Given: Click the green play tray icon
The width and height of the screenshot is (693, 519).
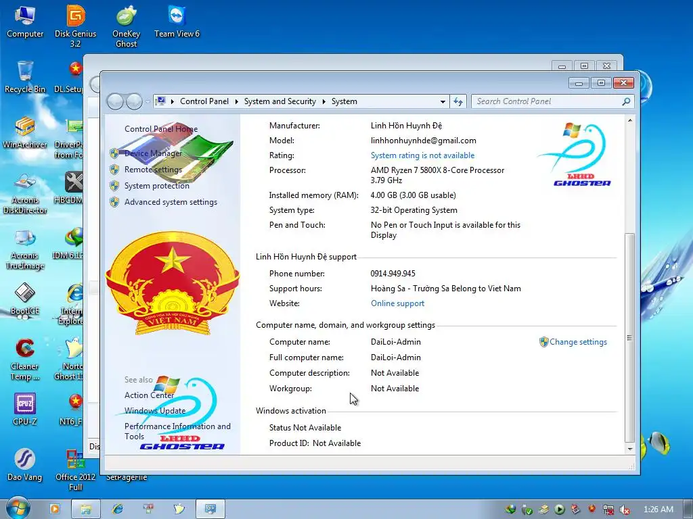Looking at the screenshot, I should tap(560, 510).
